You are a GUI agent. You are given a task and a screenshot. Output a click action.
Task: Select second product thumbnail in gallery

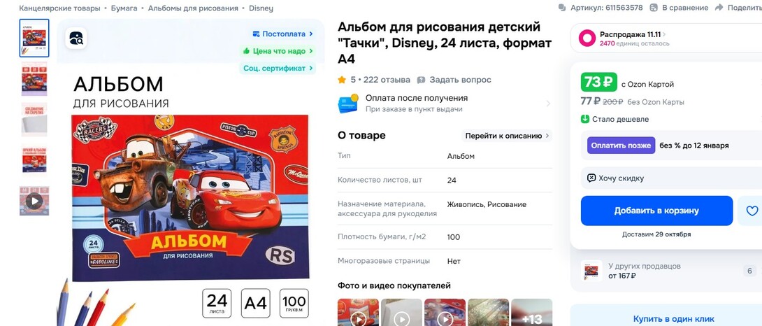[34, 78]
